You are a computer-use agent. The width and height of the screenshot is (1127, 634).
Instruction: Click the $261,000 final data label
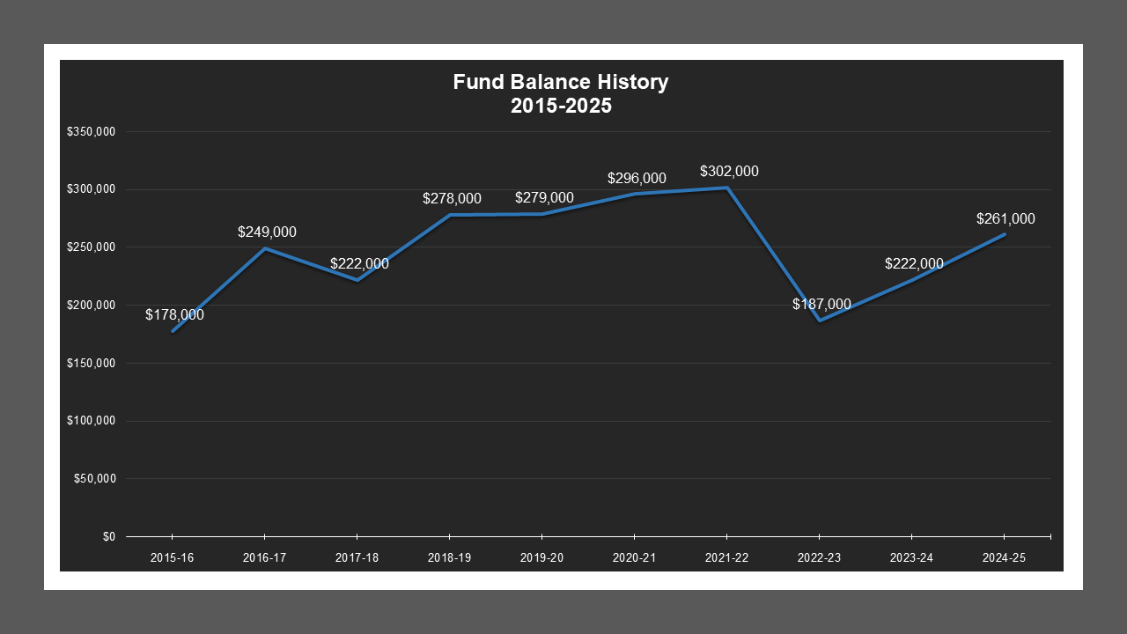tap(1005, 218)
